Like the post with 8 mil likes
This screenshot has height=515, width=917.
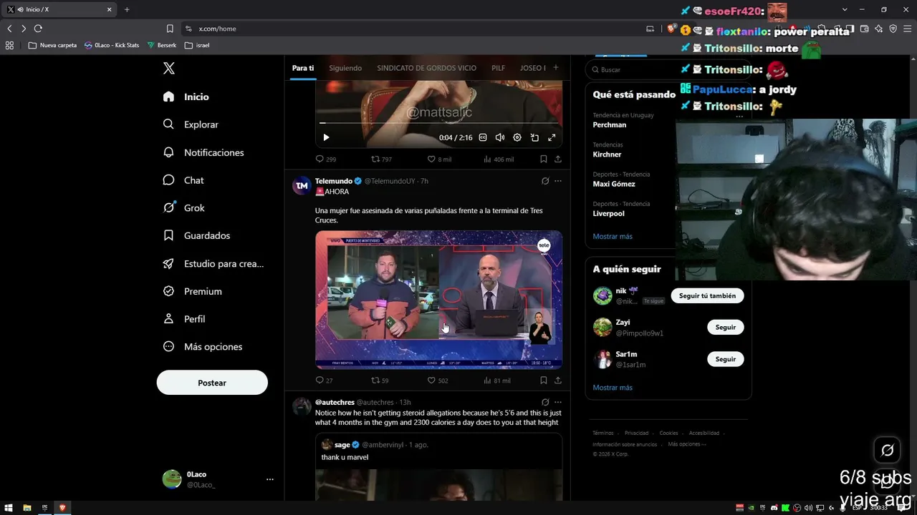[x=439, y=160]
